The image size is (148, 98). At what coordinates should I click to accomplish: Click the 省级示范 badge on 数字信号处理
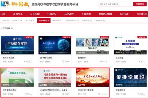click(67, 37)
